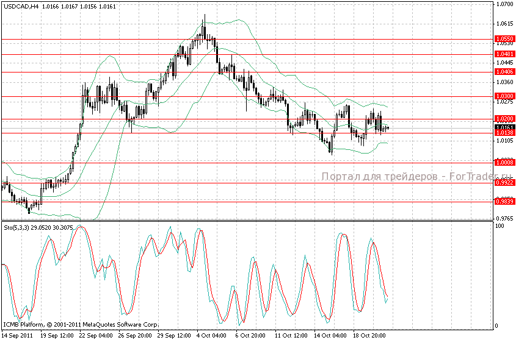This screenshot has height=340, width=516.
Task: Click the 1.0138 red price level label
Action: coord(504,133)
